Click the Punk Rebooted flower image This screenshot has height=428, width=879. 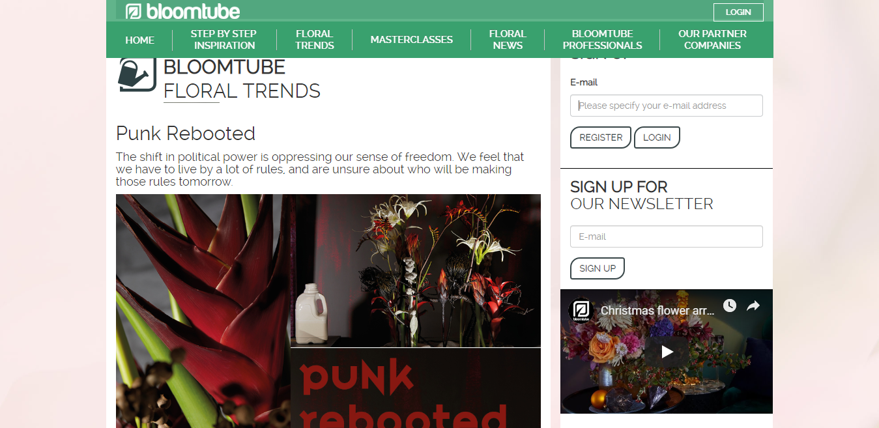point(328,311)
